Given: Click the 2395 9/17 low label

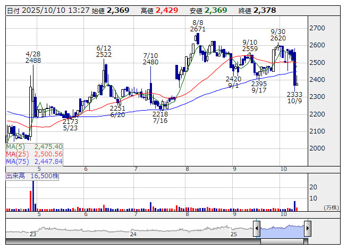Looking at the screenshot, I should click(x=259, y=87).
